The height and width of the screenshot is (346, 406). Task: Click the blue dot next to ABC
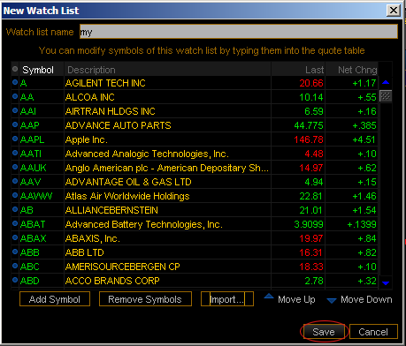(x=15, y=266)
